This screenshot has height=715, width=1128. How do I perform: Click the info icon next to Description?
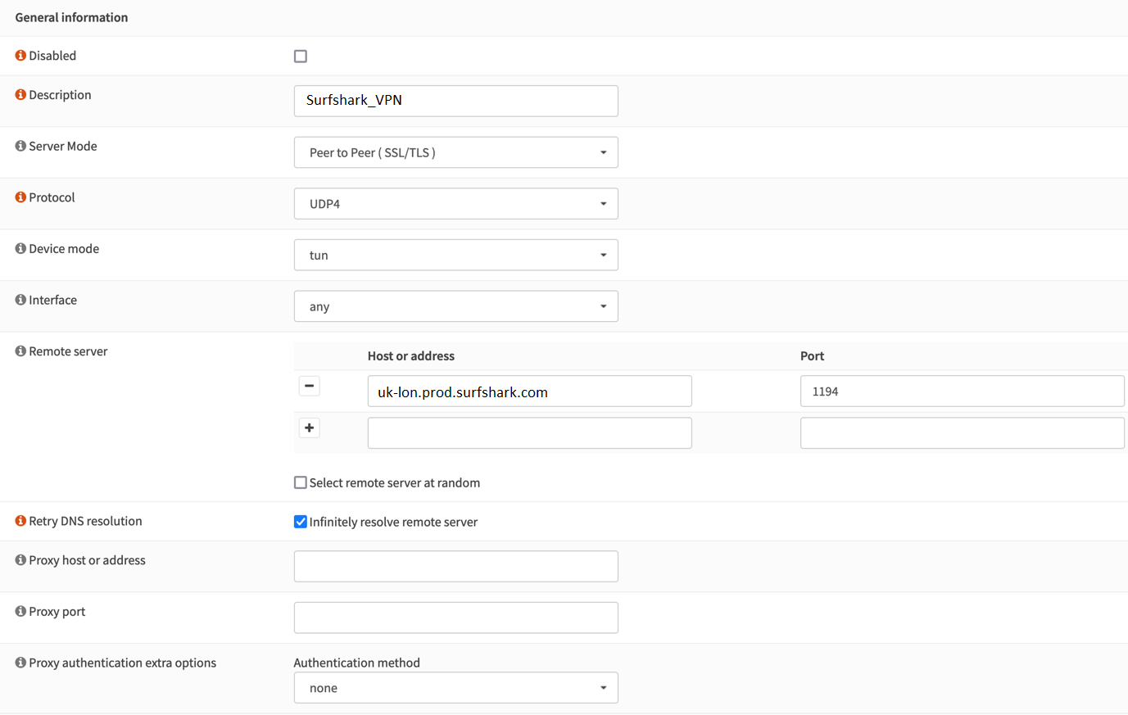tap(20, 95)
